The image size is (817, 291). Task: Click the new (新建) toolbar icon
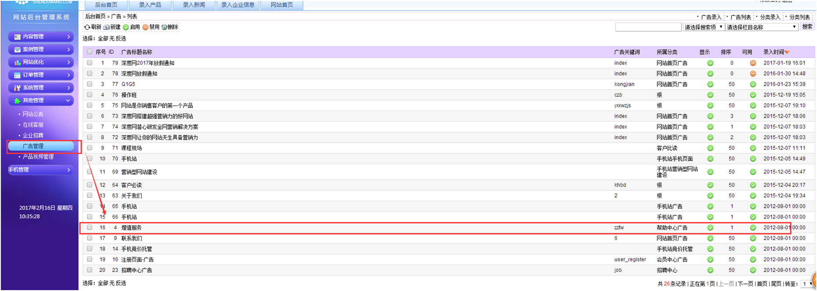(107, 27)
